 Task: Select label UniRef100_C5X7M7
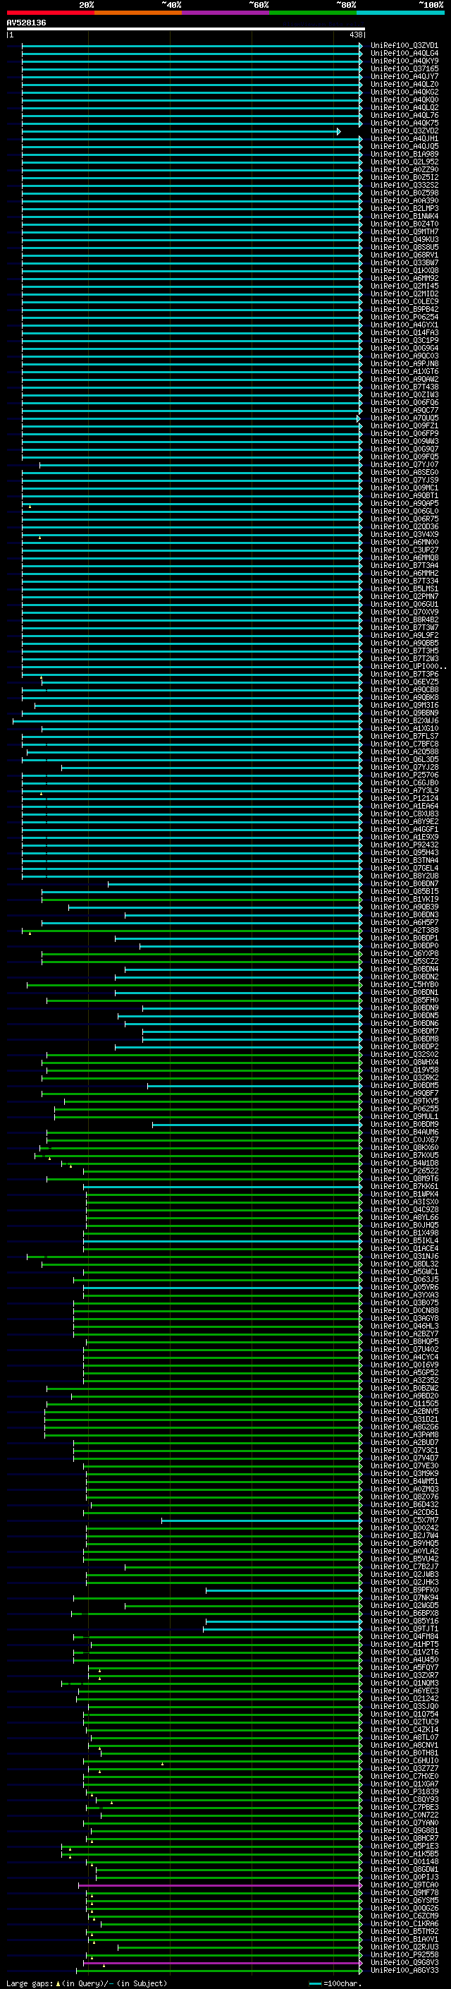404,1521
